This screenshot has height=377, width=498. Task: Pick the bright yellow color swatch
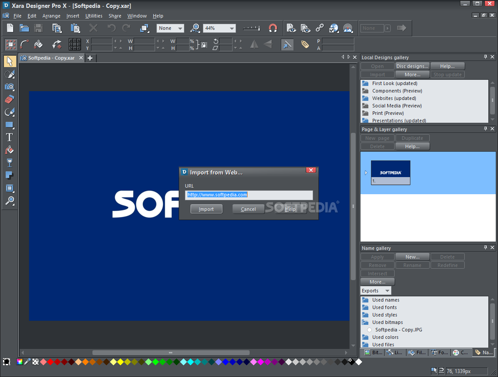click(121, 361)
